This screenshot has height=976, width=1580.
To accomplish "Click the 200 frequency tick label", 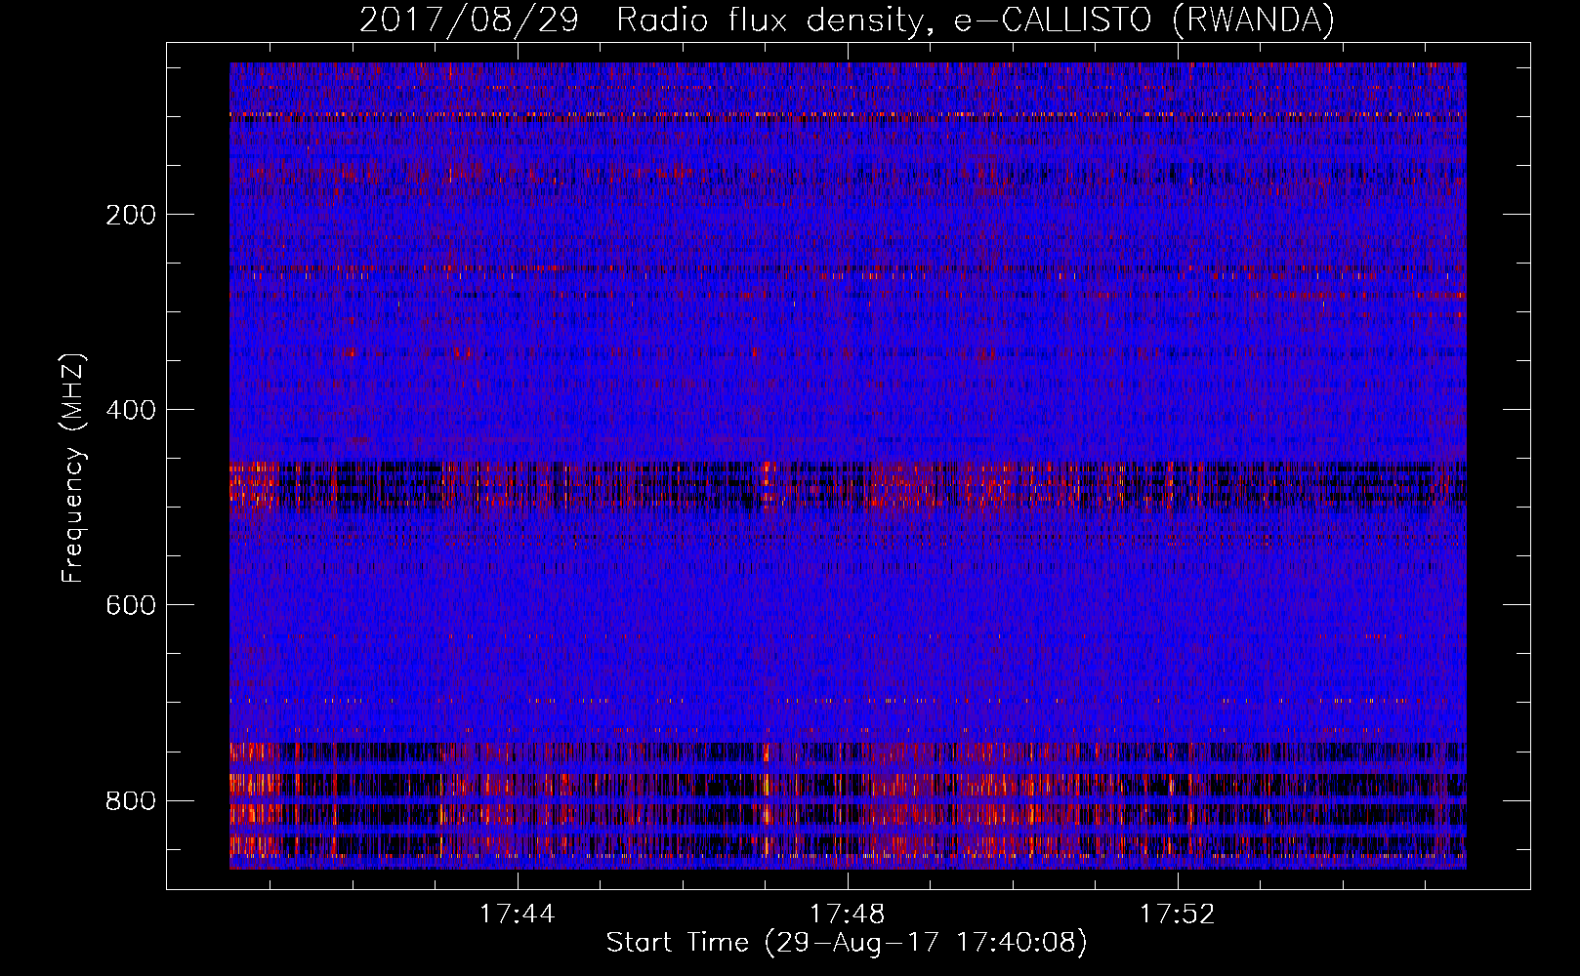I will click(131, 215).
